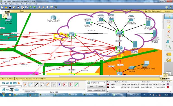Click Set Tiled Background
This screenshot has height=106, width=173.
(x=153, y=11)
